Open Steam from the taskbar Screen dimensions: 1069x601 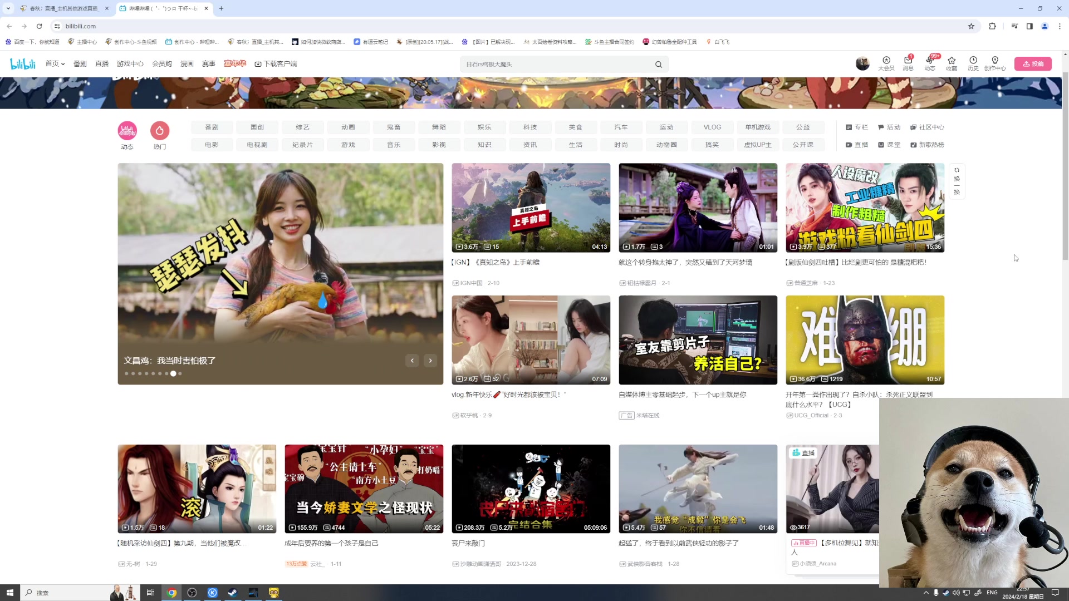[x=233, y=593]
